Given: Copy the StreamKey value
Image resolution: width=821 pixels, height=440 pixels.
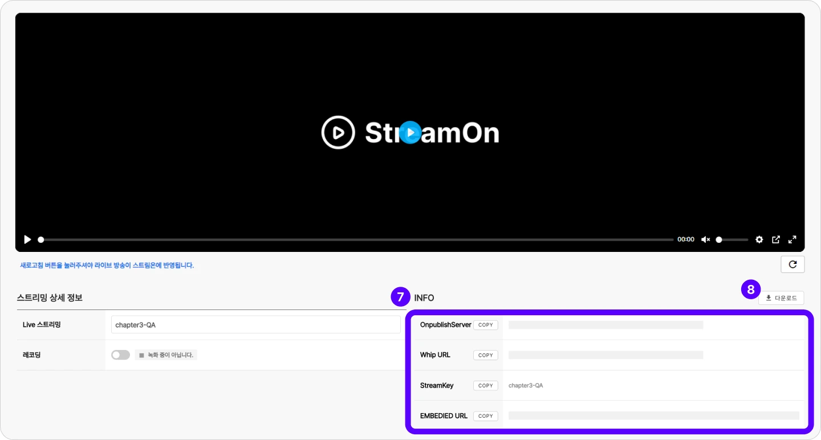Looking at the screenshot, I should pyautogui.click(x=486, y=385).
